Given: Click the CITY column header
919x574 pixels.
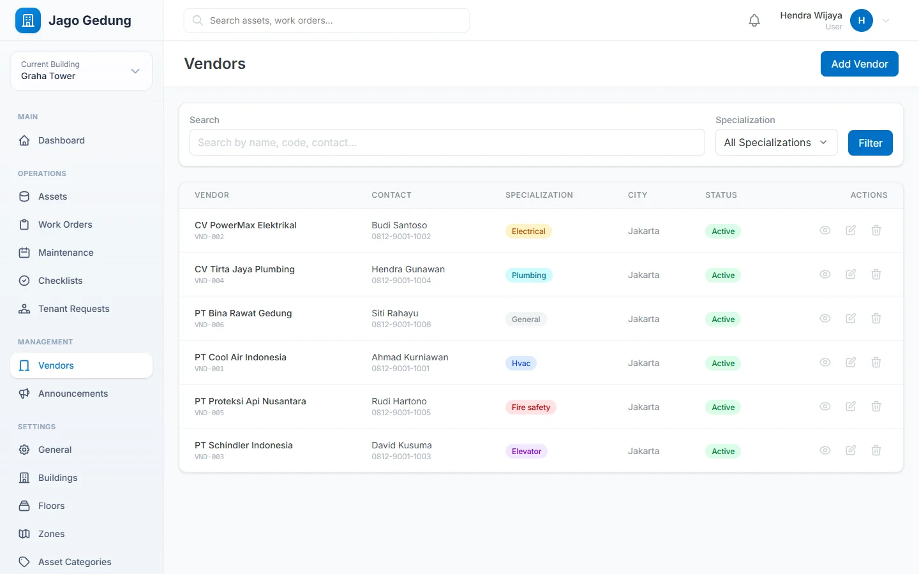Looking at the screenshot, I should [x=638, y=195].
